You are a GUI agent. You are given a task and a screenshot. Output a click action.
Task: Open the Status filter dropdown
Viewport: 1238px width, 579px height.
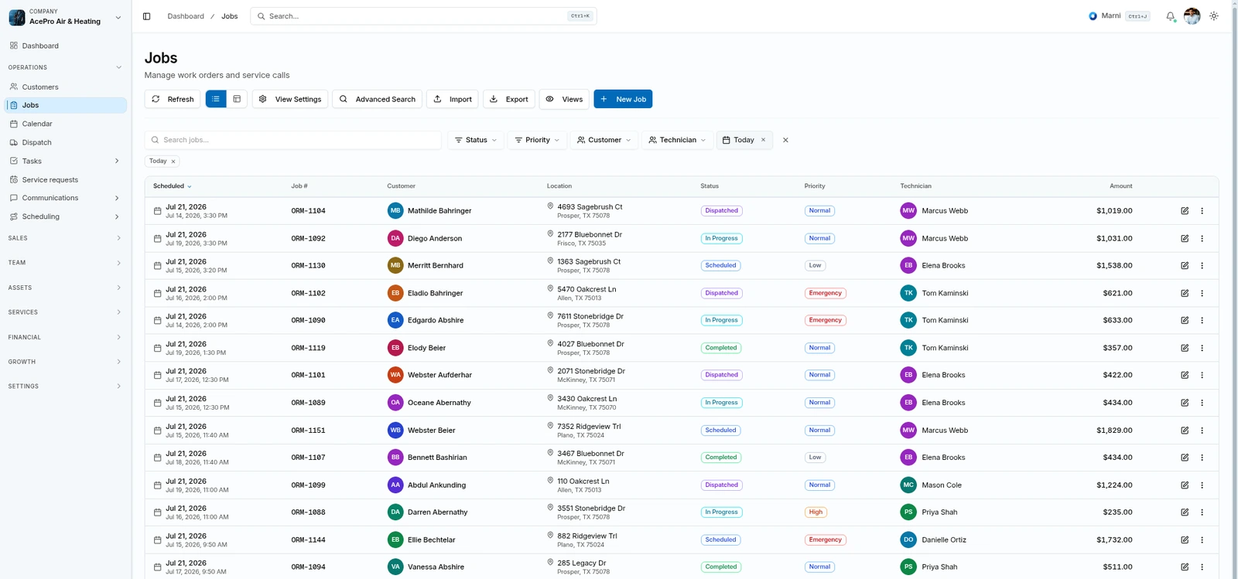(x=476, y=140)
